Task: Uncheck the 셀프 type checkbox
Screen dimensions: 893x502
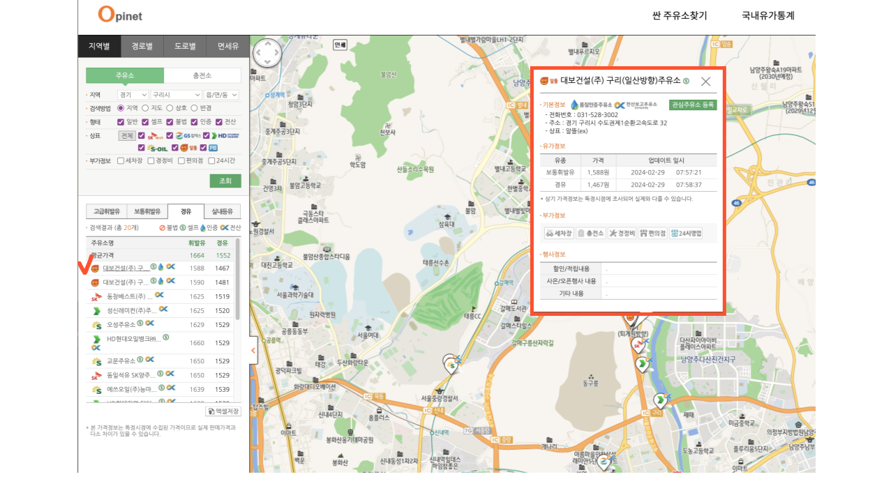Action: pyautogui.click(x=145, y=121)
